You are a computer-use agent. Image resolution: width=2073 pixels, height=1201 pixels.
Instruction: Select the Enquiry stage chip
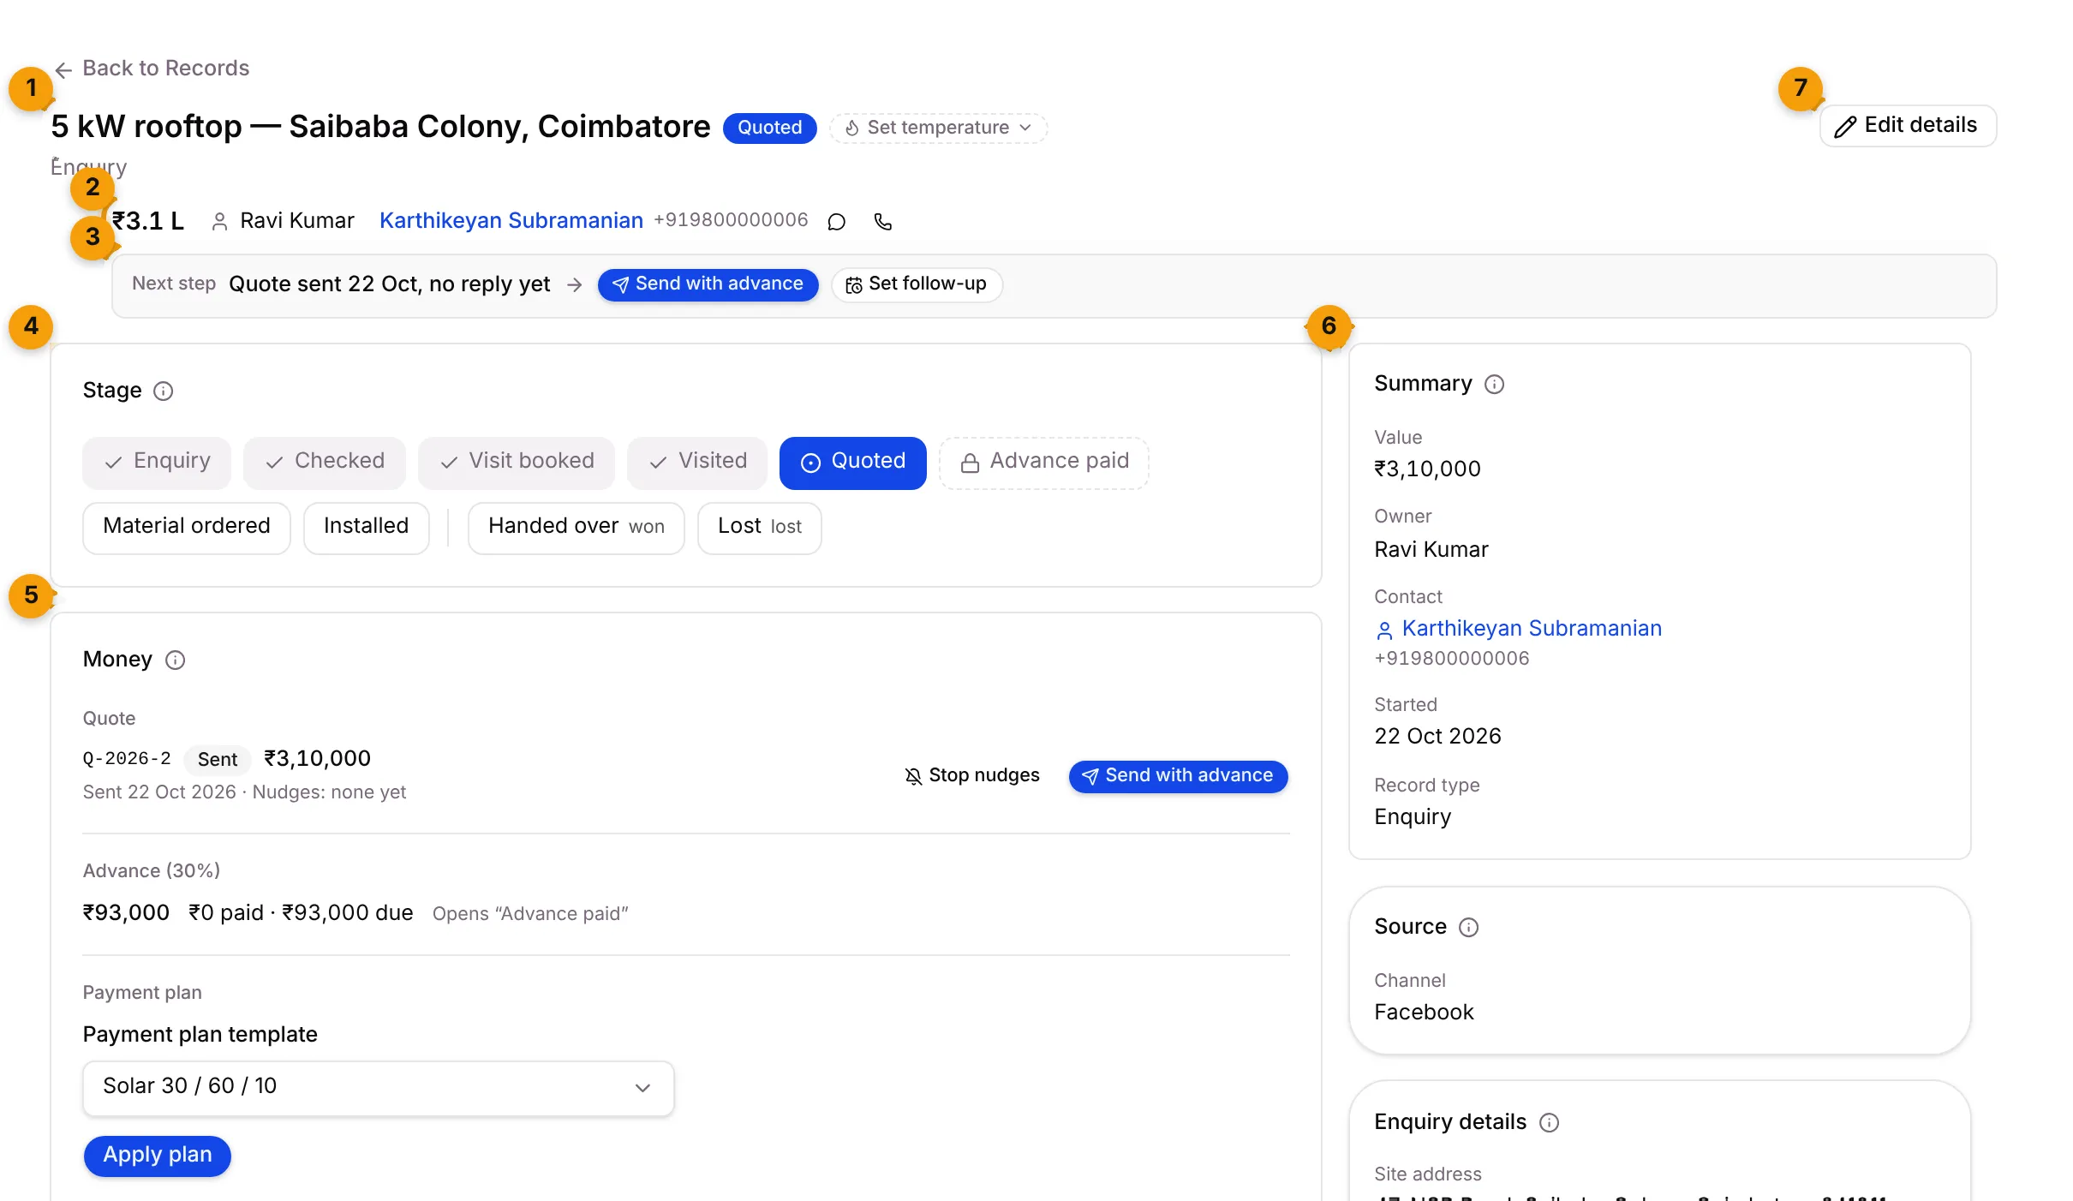(x=157, y=463)
